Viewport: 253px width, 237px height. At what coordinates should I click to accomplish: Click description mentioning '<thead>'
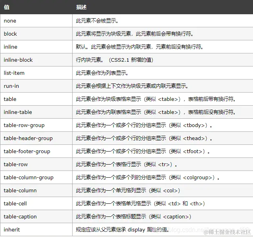144,138
